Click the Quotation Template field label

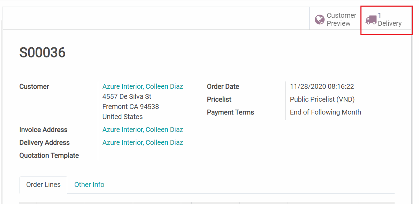[x=49, y=155]
